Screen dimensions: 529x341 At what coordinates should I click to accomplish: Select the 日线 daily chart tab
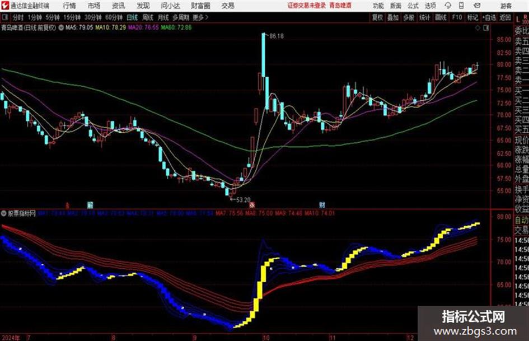click(x=132, y=17)
